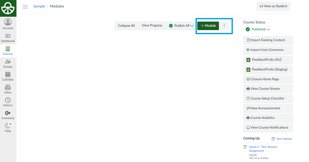
Task: Open the Groups sidebar icon
Action: [x=8, y=64]
